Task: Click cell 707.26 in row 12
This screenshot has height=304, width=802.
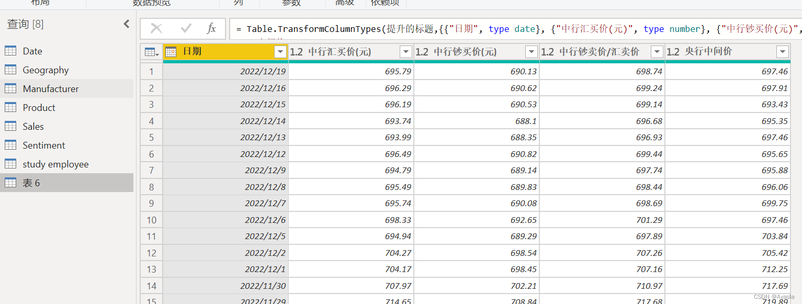Action: [602, 253]
